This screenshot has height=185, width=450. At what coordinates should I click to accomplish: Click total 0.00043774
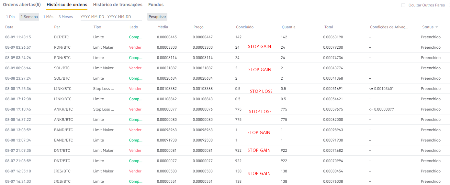pos(333,68)
